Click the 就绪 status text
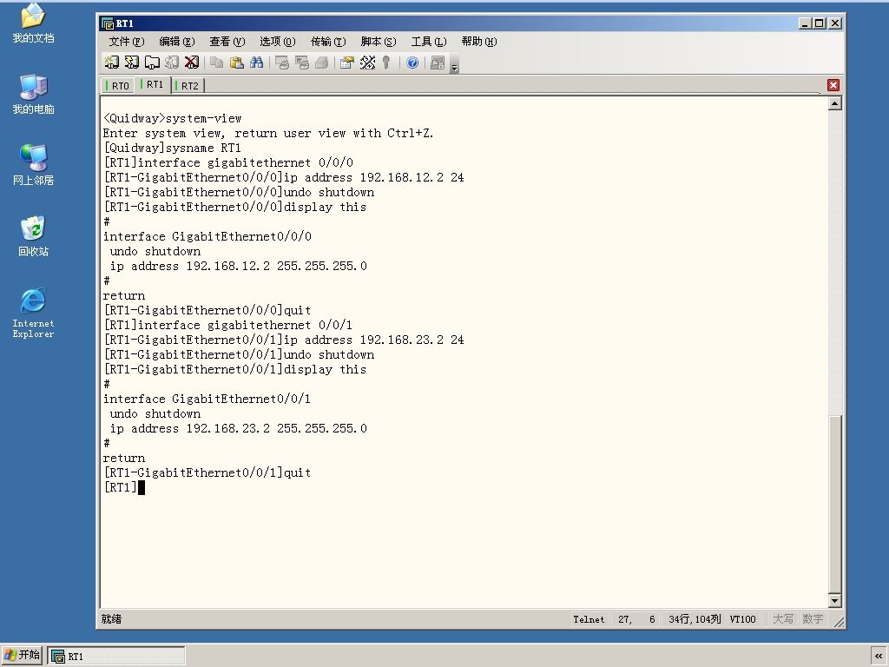 (111, 618)
